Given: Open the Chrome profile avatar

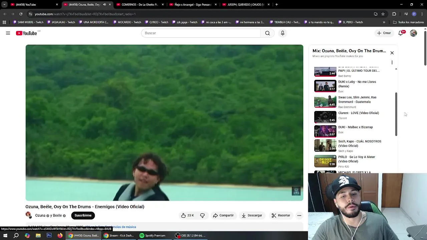Looking at the screenshot, I should coord(414,14).
